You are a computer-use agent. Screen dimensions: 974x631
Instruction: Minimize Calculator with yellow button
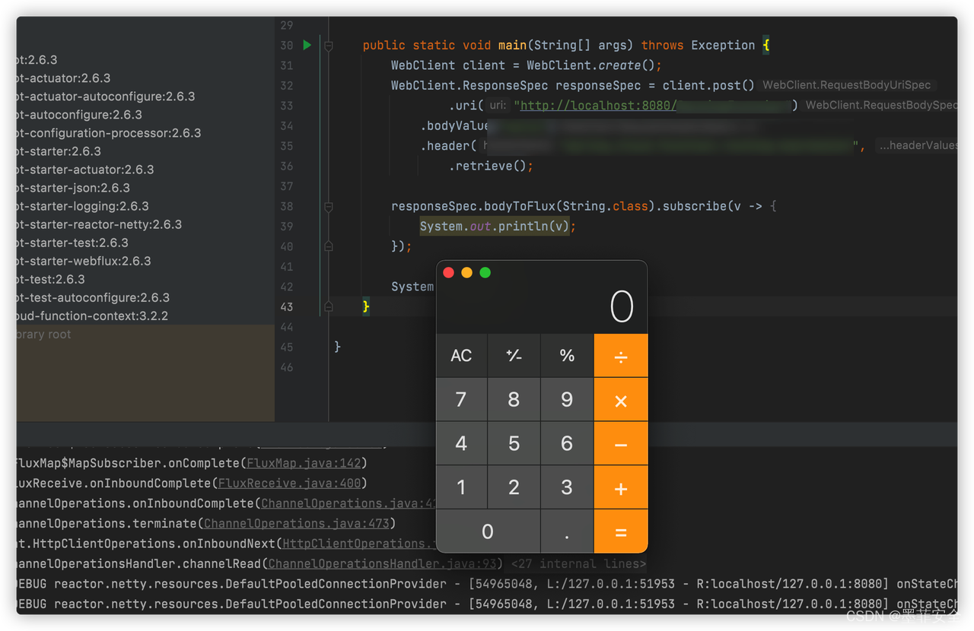pyautogui.click(x=467, y=273)
